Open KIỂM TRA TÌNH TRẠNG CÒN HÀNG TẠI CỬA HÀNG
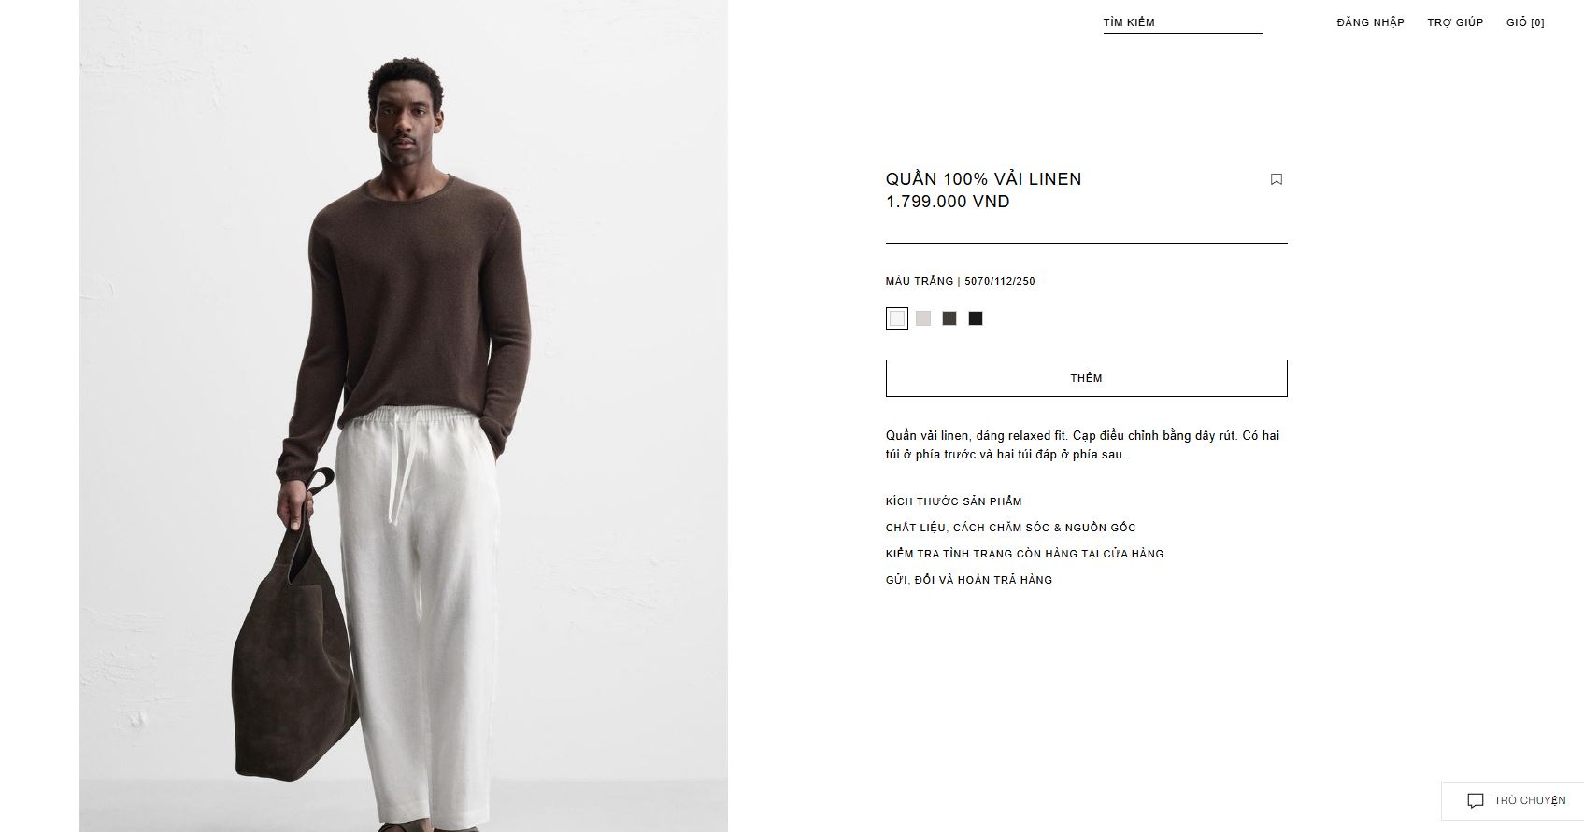The width and height of the screenshot is (1584, 832). click(1024, 554)
